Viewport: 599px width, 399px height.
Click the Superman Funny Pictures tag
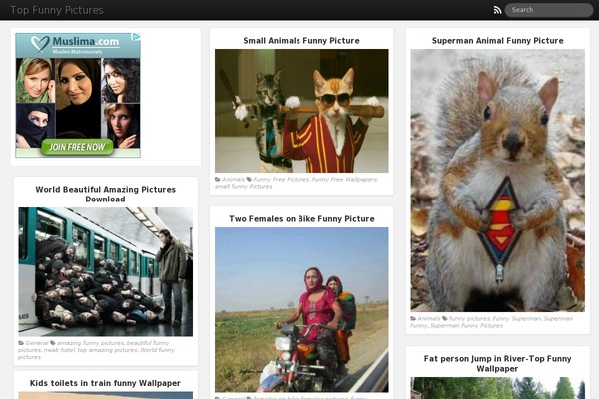(467, 326)
